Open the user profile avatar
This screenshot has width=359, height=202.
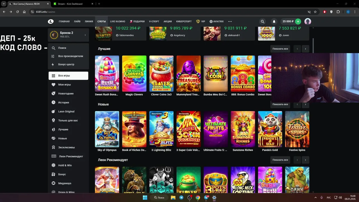point(308,21)
